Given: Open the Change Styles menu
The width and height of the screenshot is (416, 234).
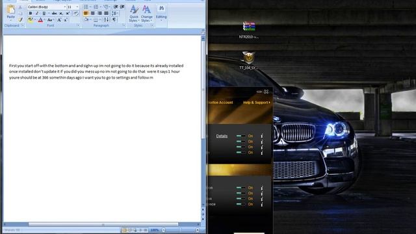Looking at the screenshot, I should click(x=146, y=14).
